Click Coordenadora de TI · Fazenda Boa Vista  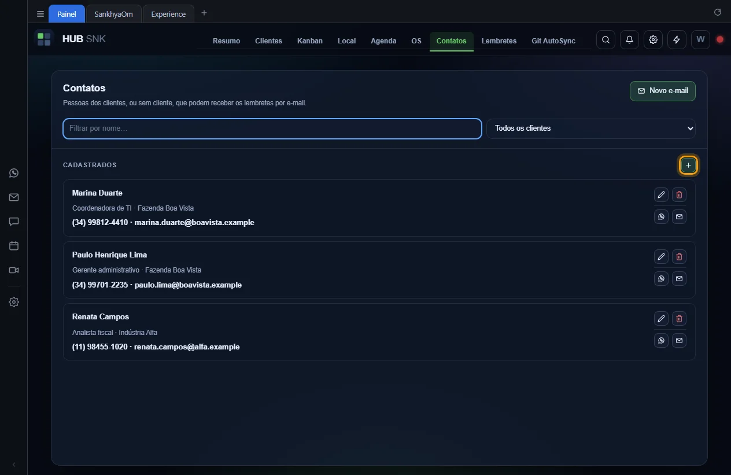133,208
